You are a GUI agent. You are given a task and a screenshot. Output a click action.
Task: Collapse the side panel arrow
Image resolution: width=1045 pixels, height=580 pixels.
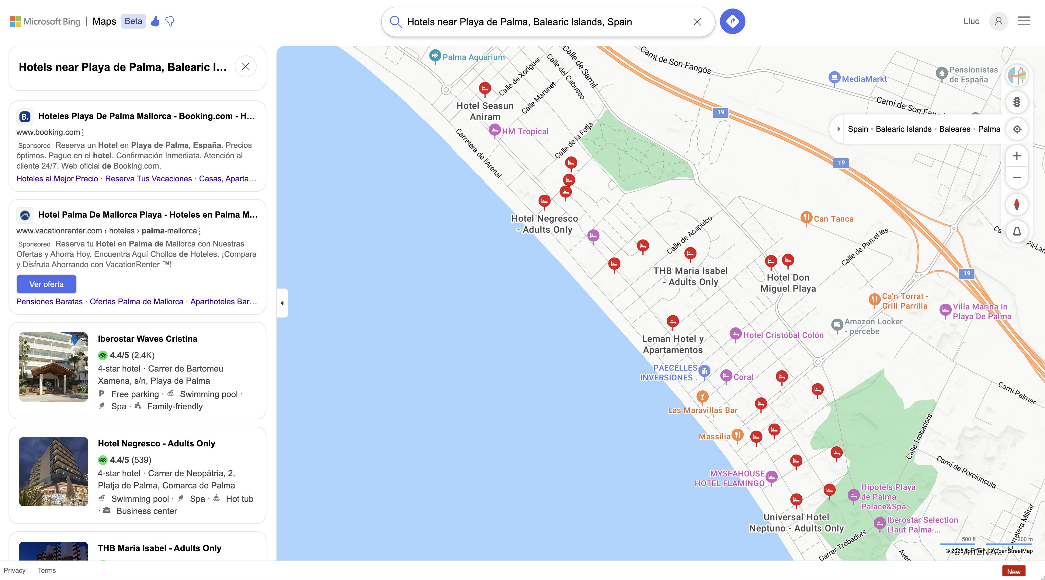pyautogui.click(x=282, y=303)
